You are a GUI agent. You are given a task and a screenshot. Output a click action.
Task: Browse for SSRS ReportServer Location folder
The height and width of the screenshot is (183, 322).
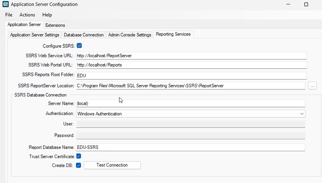[312, 86]
